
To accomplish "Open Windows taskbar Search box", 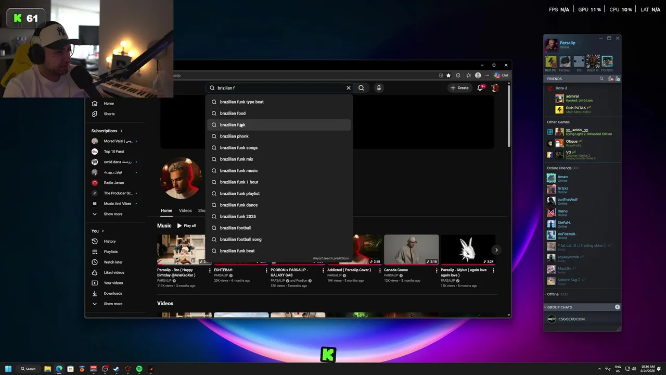I will (x=28, y=369).
